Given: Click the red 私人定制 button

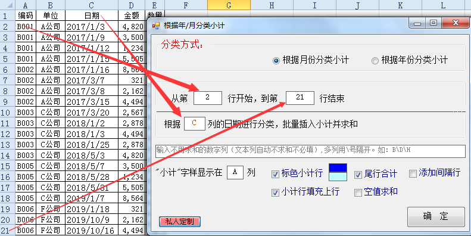Looking at the screenshot, I should coord(180,222).
